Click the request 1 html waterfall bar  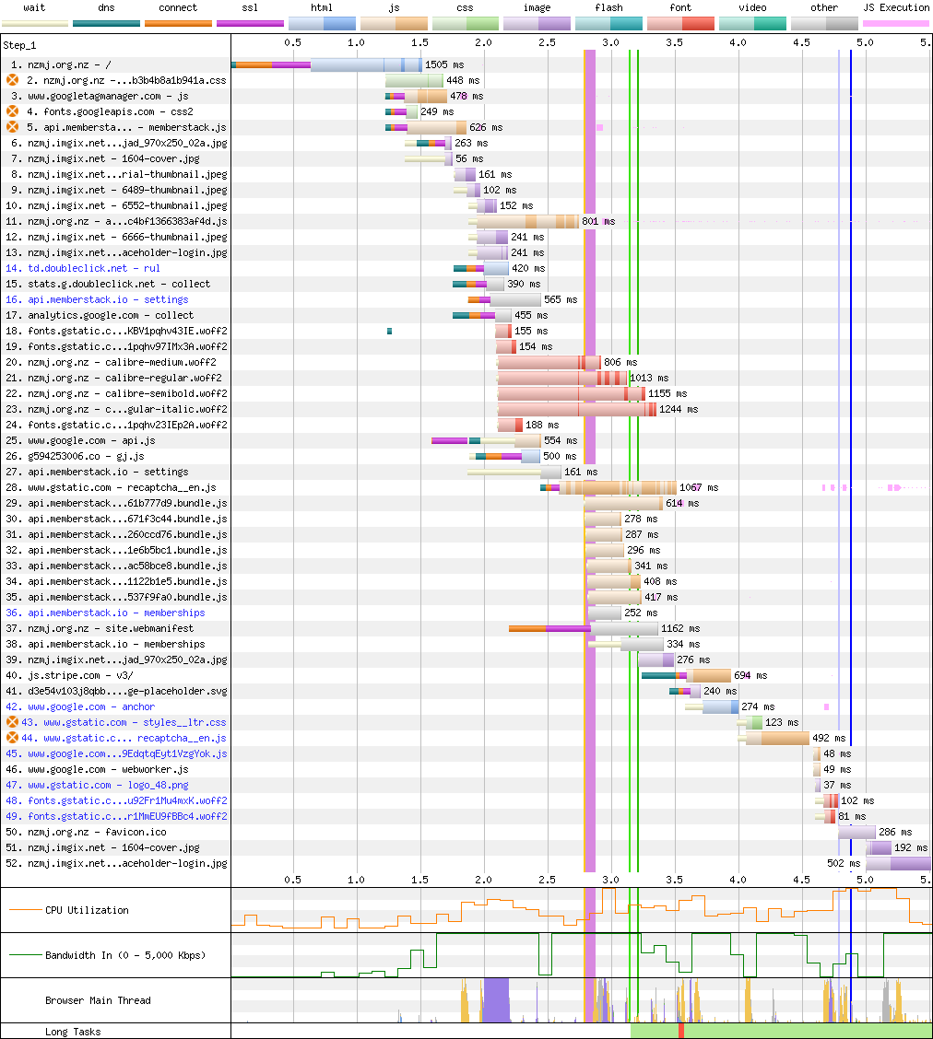pos(366,64)
